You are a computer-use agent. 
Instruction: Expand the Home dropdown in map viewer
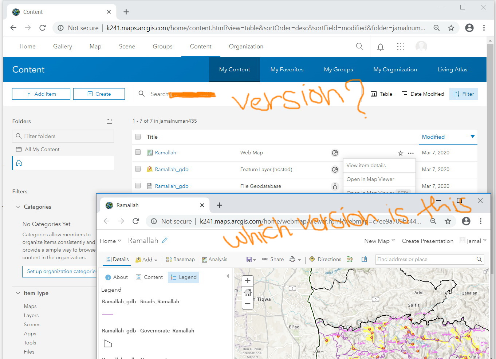click(x=110, y=241)
